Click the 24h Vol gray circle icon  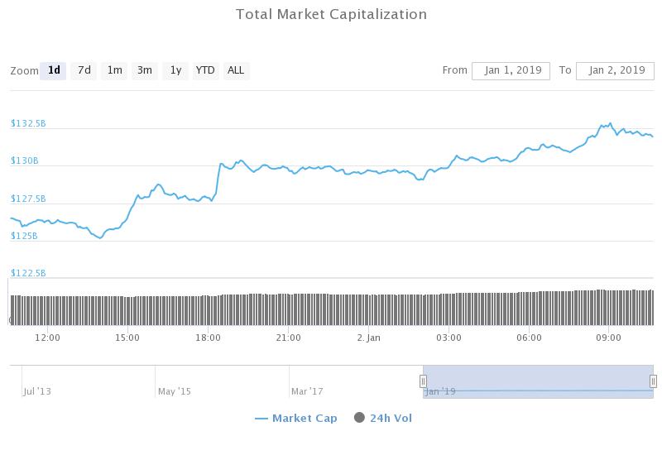359,418
